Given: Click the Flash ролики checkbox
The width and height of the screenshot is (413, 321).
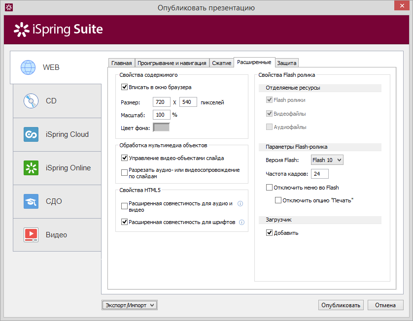Looking at the screenshot, I should [269, 100].
